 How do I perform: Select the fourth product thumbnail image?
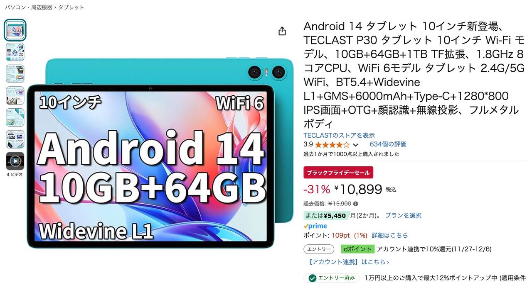click(15, 95)
